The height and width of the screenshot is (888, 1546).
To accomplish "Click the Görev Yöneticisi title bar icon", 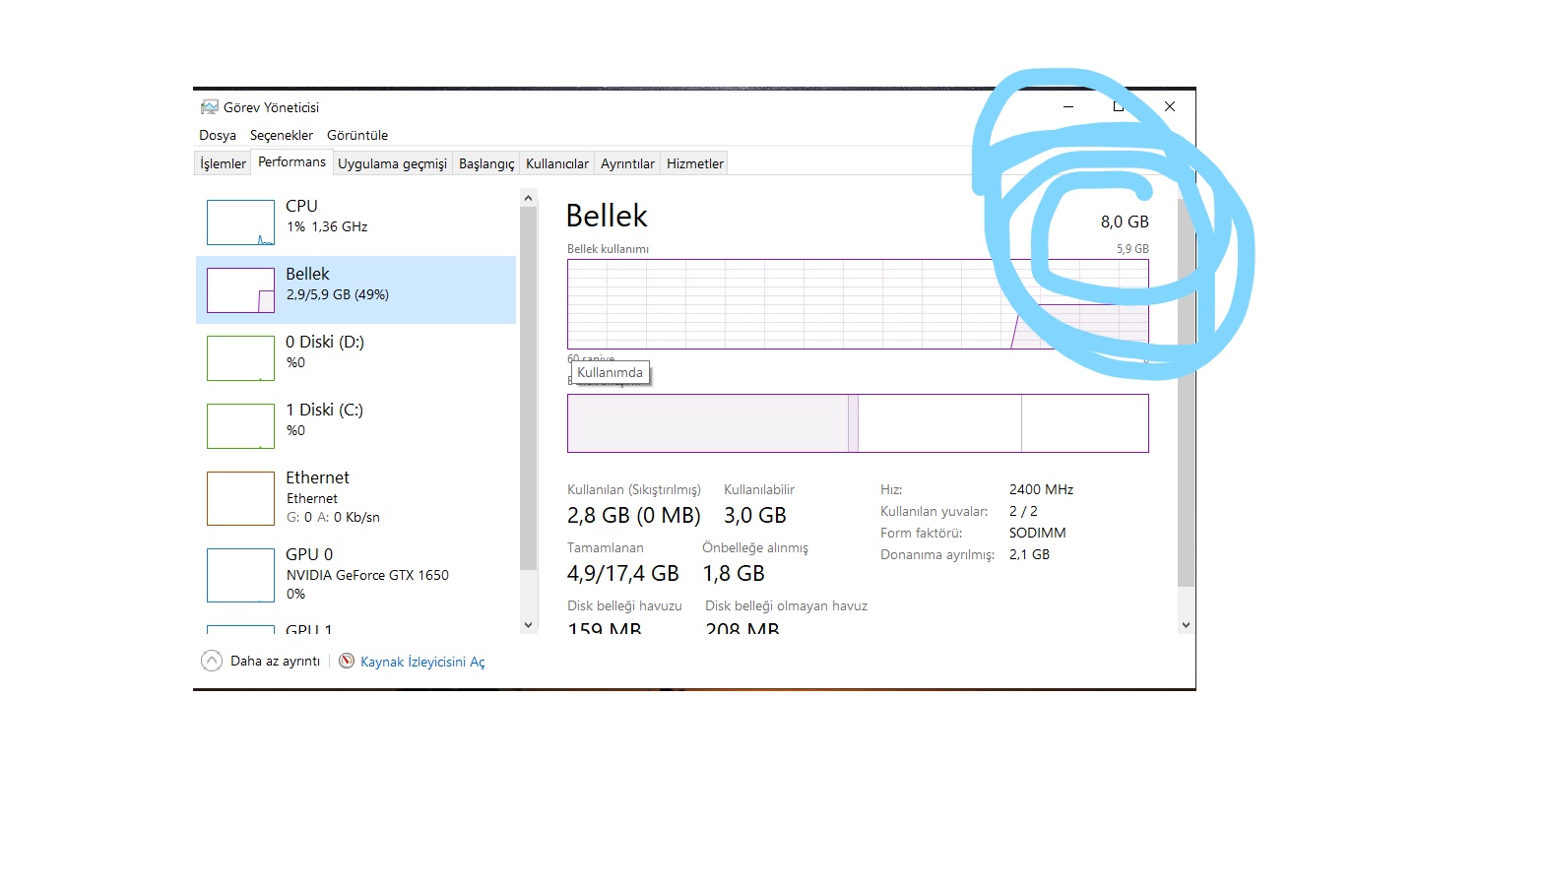I will (x=209, y=106).
